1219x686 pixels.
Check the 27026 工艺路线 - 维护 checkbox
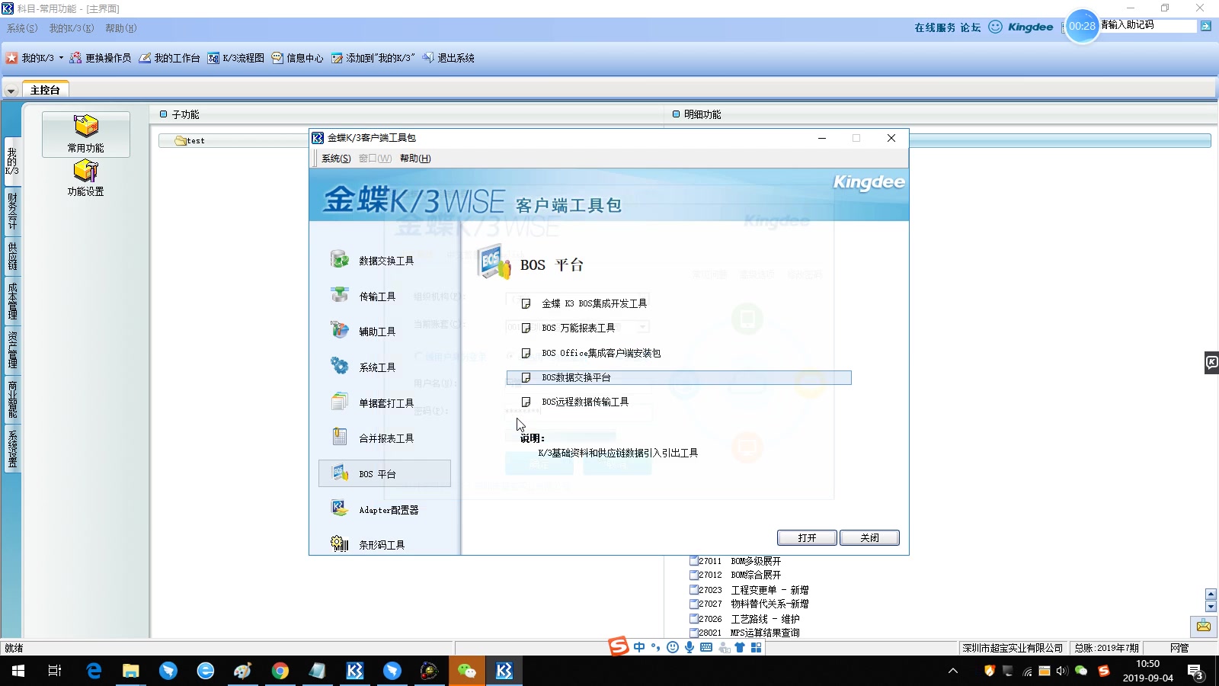point(694,619)
